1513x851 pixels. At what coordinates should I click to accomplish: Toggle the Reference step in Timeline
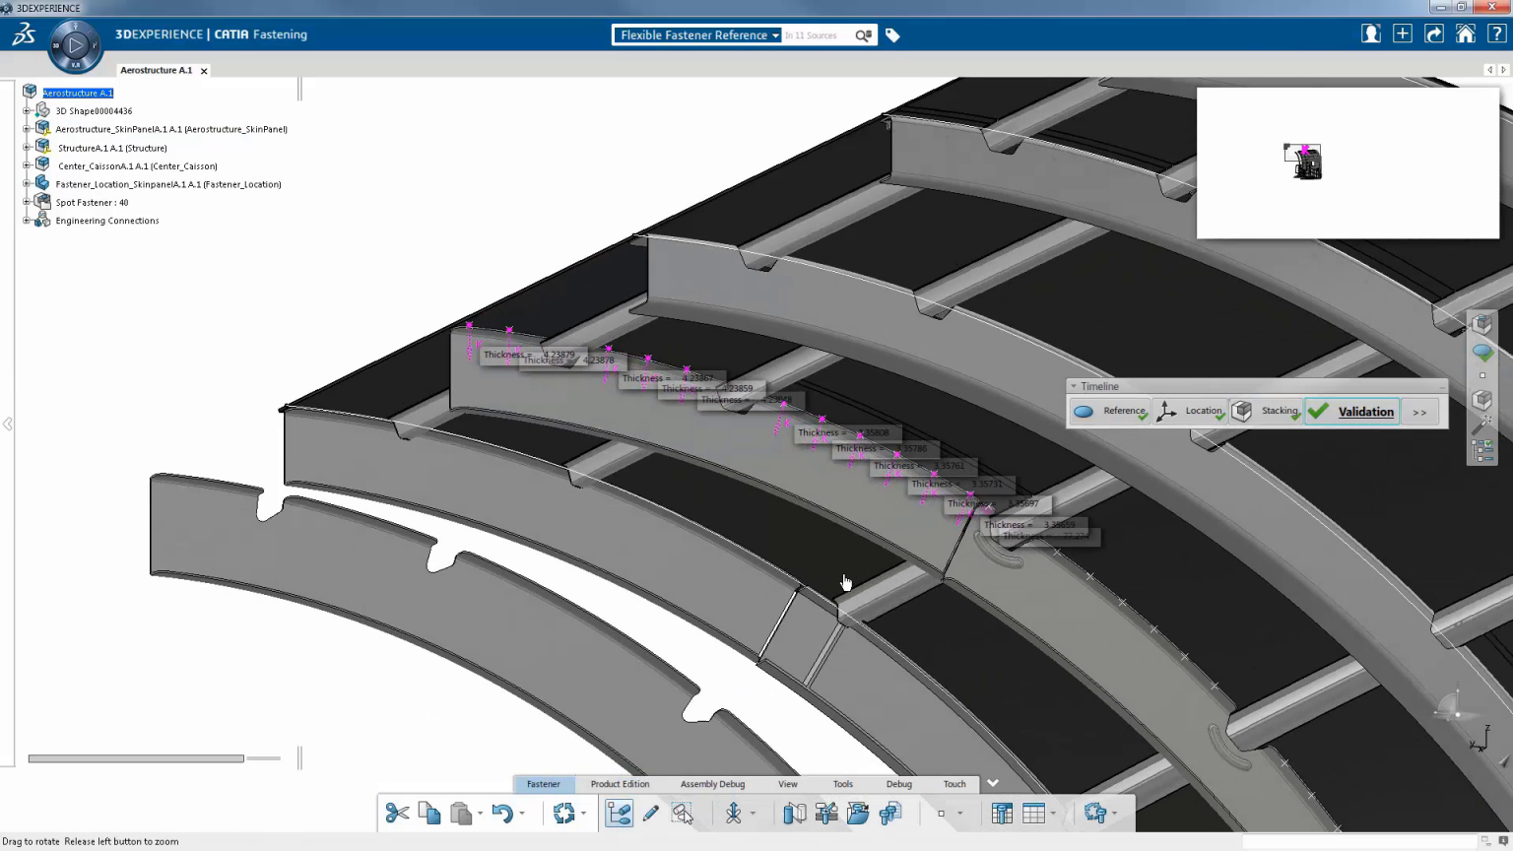point(1110,412)
